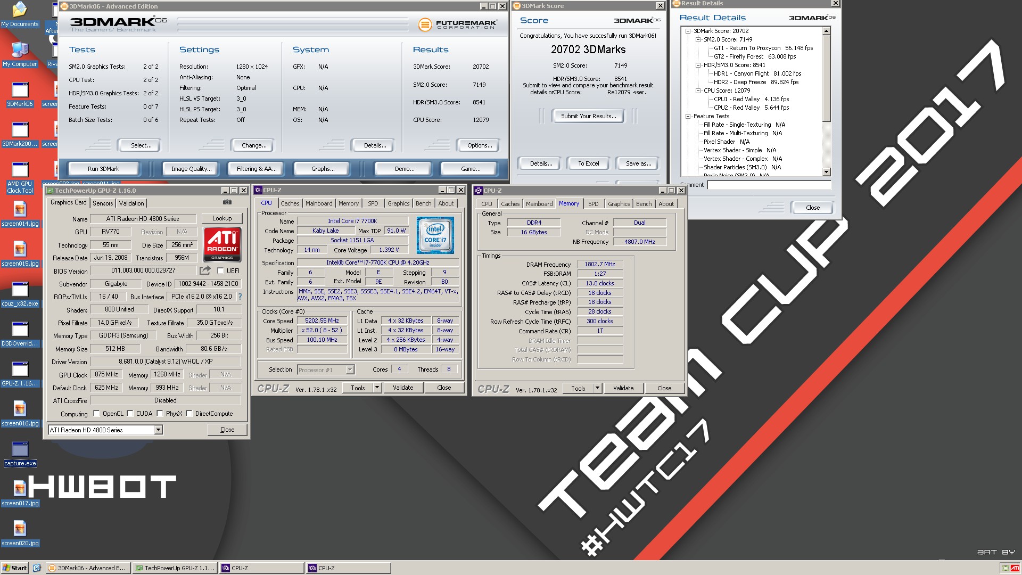
Task: Launch the 3DMark06 desktop shortcut
Action: click(x=20, y=94)
